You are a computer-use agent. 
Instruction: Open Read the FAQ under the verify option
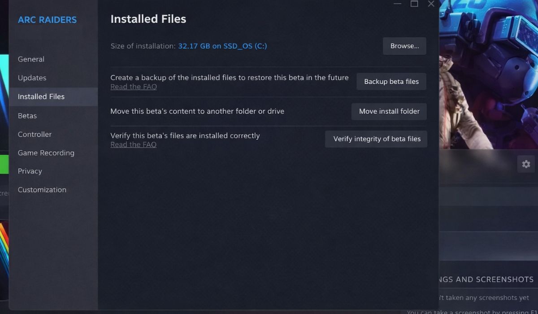[133, 144]
